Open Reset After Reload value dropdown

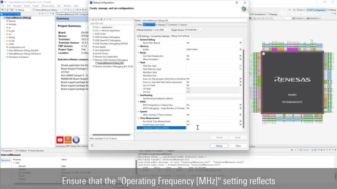tap(240, 43)
